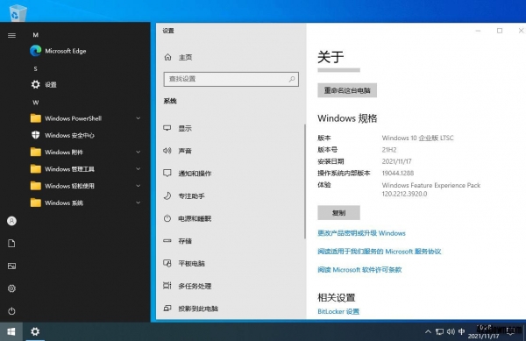Open Windows PowerShell folder icon

pyautogui.click(x=36, y=118)
